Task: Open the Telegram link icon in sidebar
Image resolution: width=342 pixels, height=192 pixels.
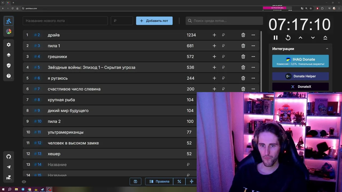Action: pos(9,167)
